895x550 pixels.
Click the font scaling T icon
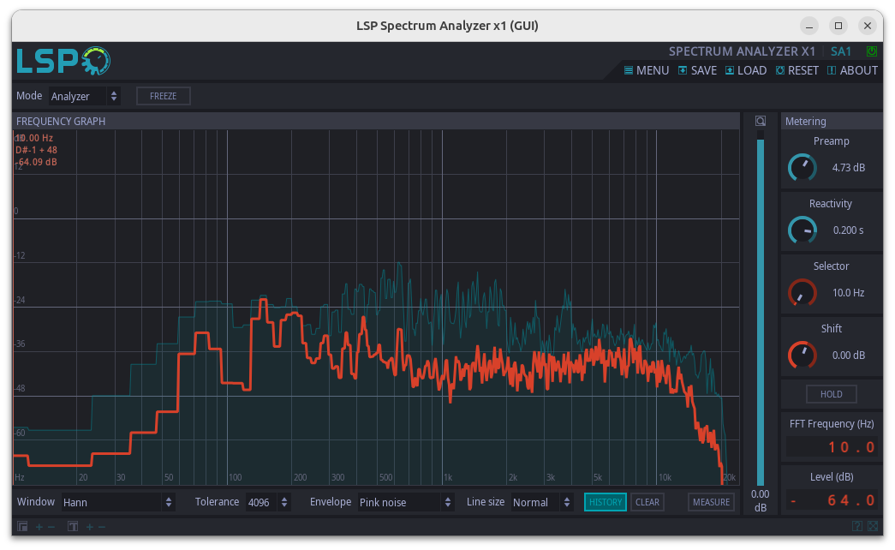click(73, 527)
